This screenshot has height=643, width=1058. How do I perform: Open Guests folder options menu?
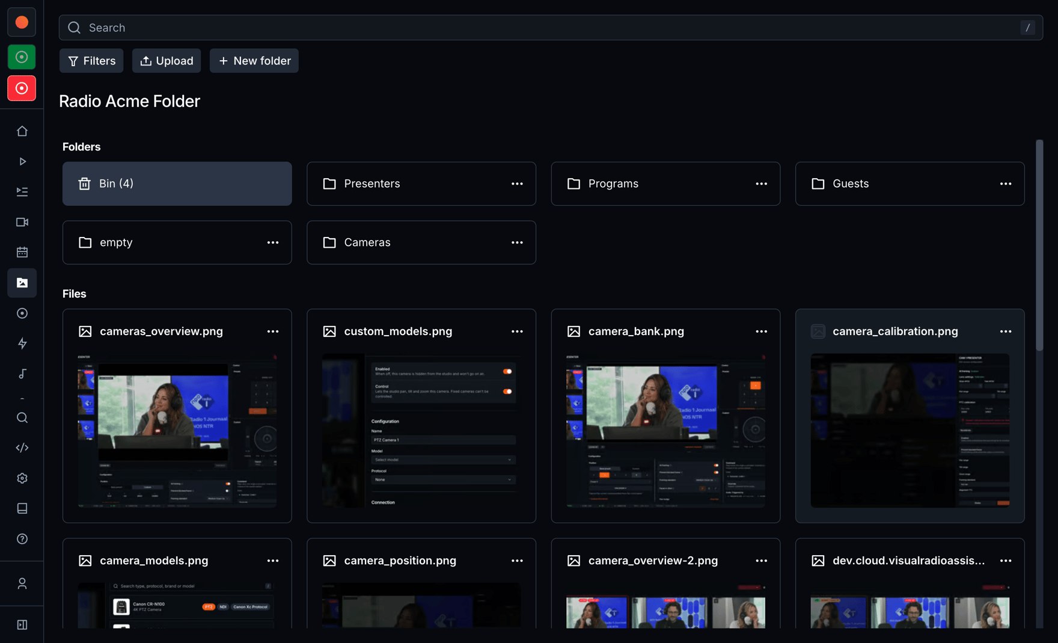[x=1006, y=183]
